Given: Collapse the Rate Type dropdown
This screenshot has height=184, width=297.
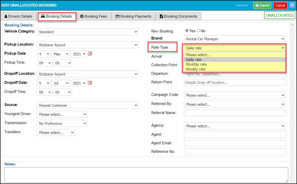Looking at the screenshot, I should coord(235,48).
